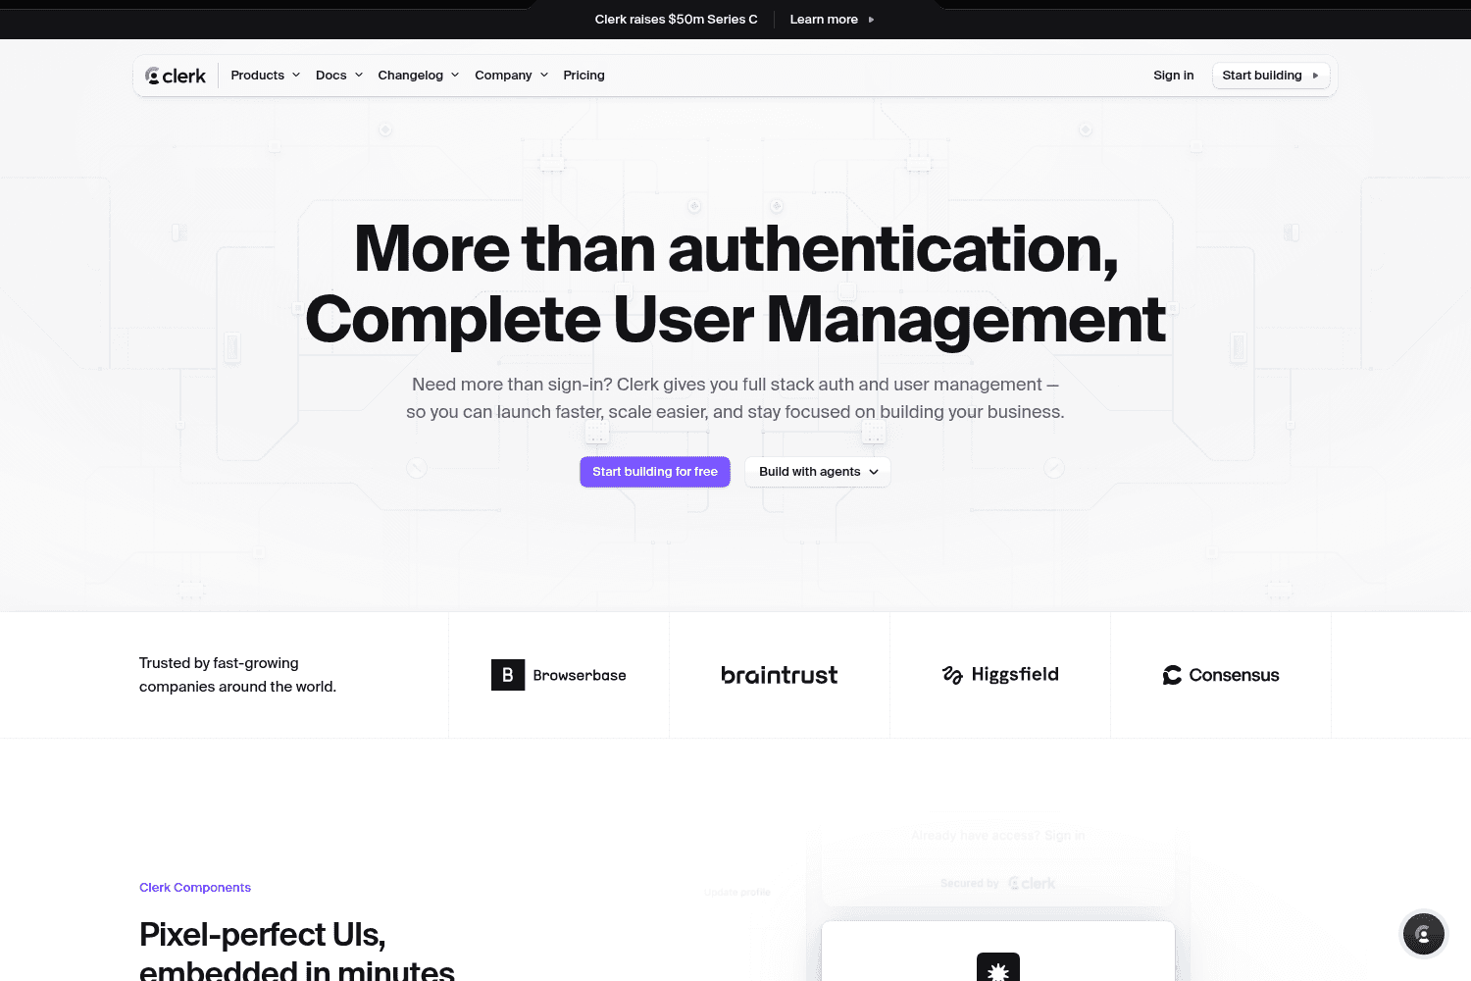This screenshot has height=981, width=1471.
Task: Click 'Trusted by fast-growing companies' text
Action: (237, 675)
